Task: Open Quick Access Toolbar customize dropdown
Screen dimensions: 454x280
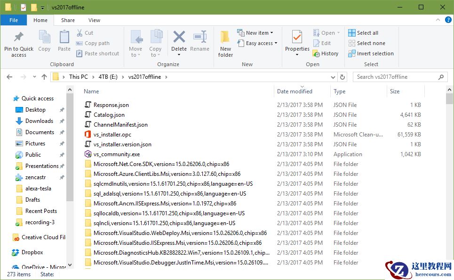Action: [42, 8]
